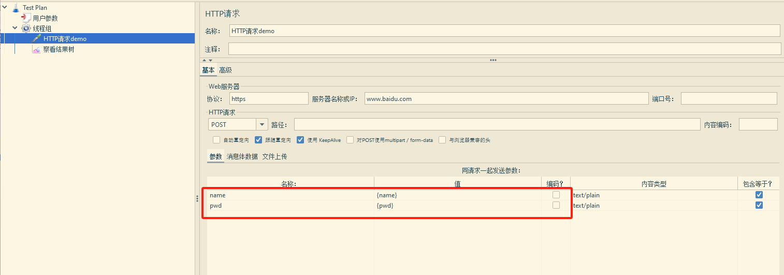Image resolution: width=784 pixels, height=275 pixels.
Task: Click the HTTP请求demo sampler pen icon
Action: click(36, 39)
